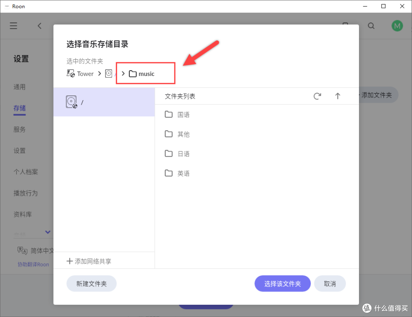Switch to the 播放行为 settings tab
Image resolution: width=412 pixels, height=317 pixels.
(x=26, y=193)
